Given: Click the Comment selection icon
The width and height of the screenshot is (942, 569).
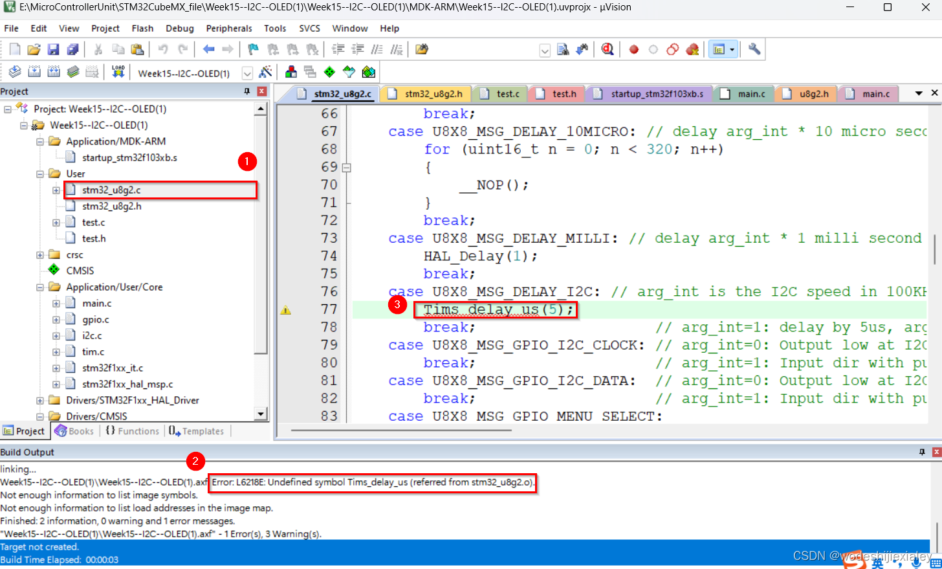Looking at the screenshot, I should [x=377, y=49].
